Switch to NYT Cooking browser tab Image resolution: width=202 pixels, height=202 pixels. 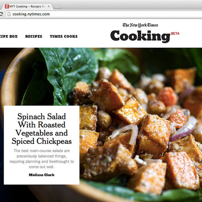tap(26, 7)
